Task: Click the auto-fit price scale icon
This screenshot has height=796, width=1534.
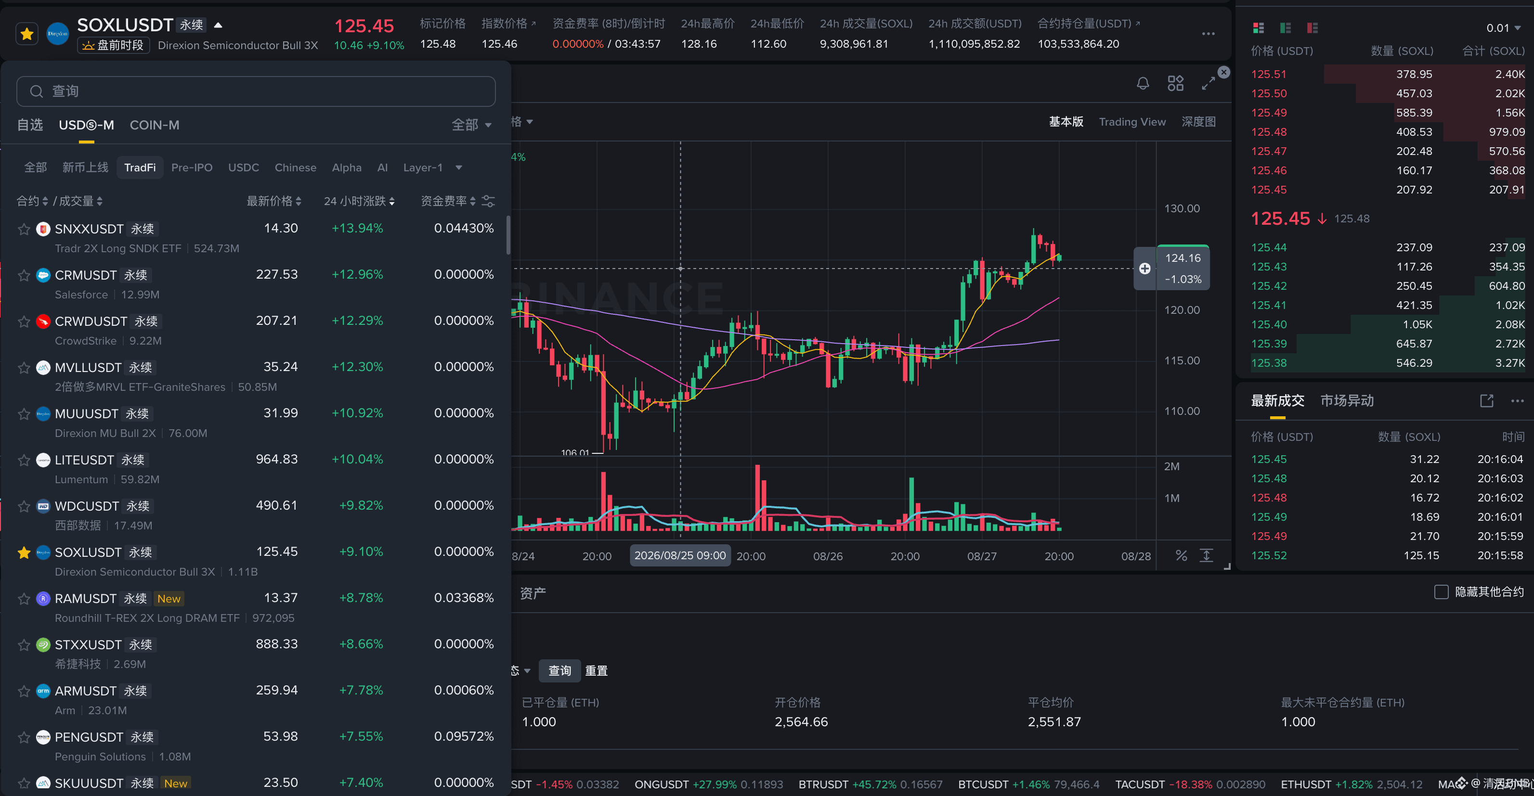Action: tap(1207, 555)
